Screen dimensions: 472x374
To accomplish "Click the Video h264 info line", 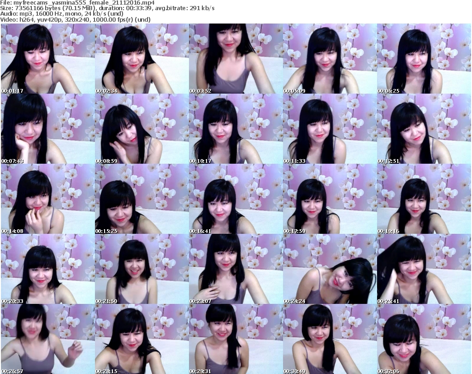I will click(75, 19).
